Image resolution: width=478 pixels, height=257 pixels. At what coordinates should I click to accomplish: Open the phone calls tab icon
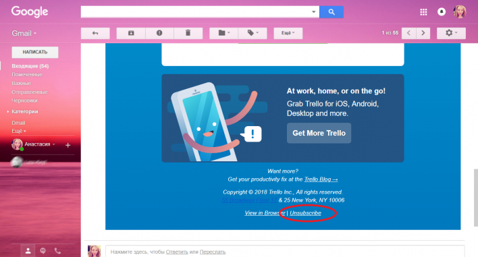pyautogui.click(x=57, y=251)
